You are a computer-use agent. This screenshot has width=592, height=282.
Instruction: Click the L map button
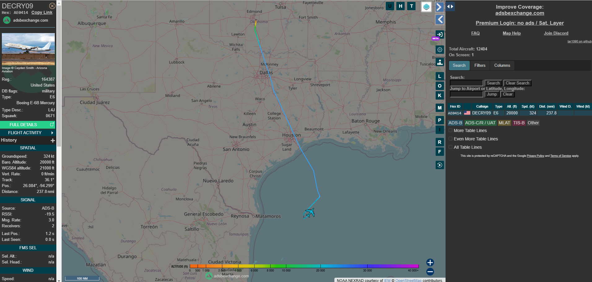[x=440, y=76]
